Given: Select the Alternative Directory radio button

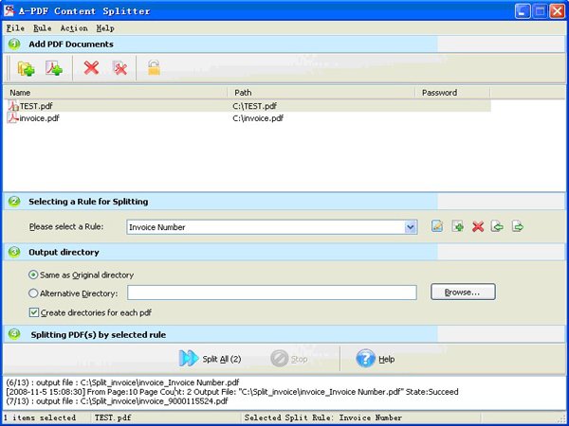Looking at the screenshot, I should [33, 293].
